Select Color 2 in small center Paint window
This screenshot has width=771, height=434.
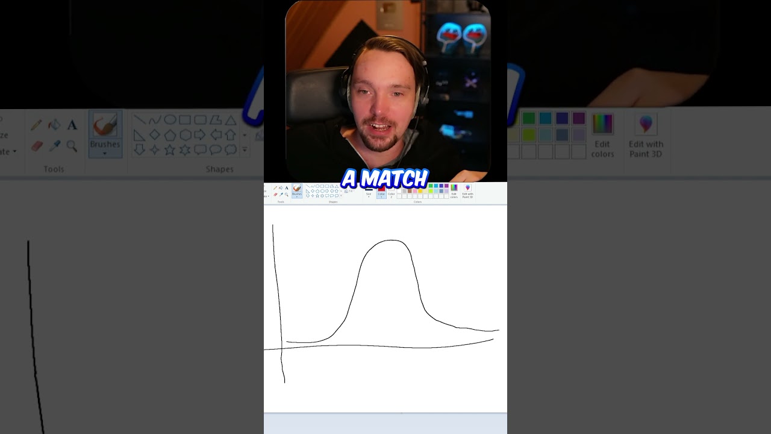click(x=392, y=192)
